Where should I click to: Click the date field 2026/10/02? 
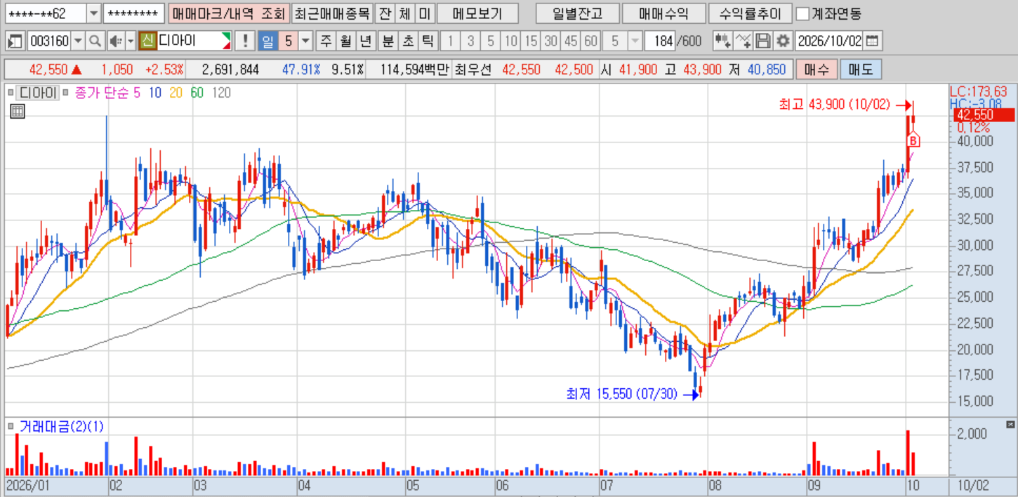pos(829,41)
